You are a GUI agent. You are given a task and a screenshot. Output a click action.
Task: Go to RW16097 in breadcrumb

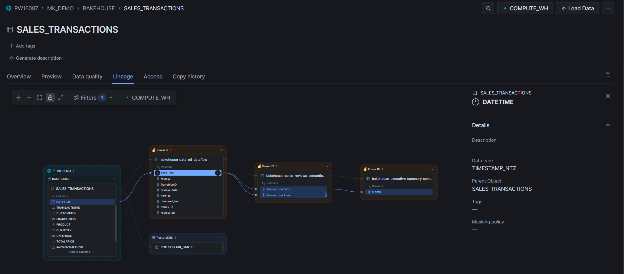(26, 8)
